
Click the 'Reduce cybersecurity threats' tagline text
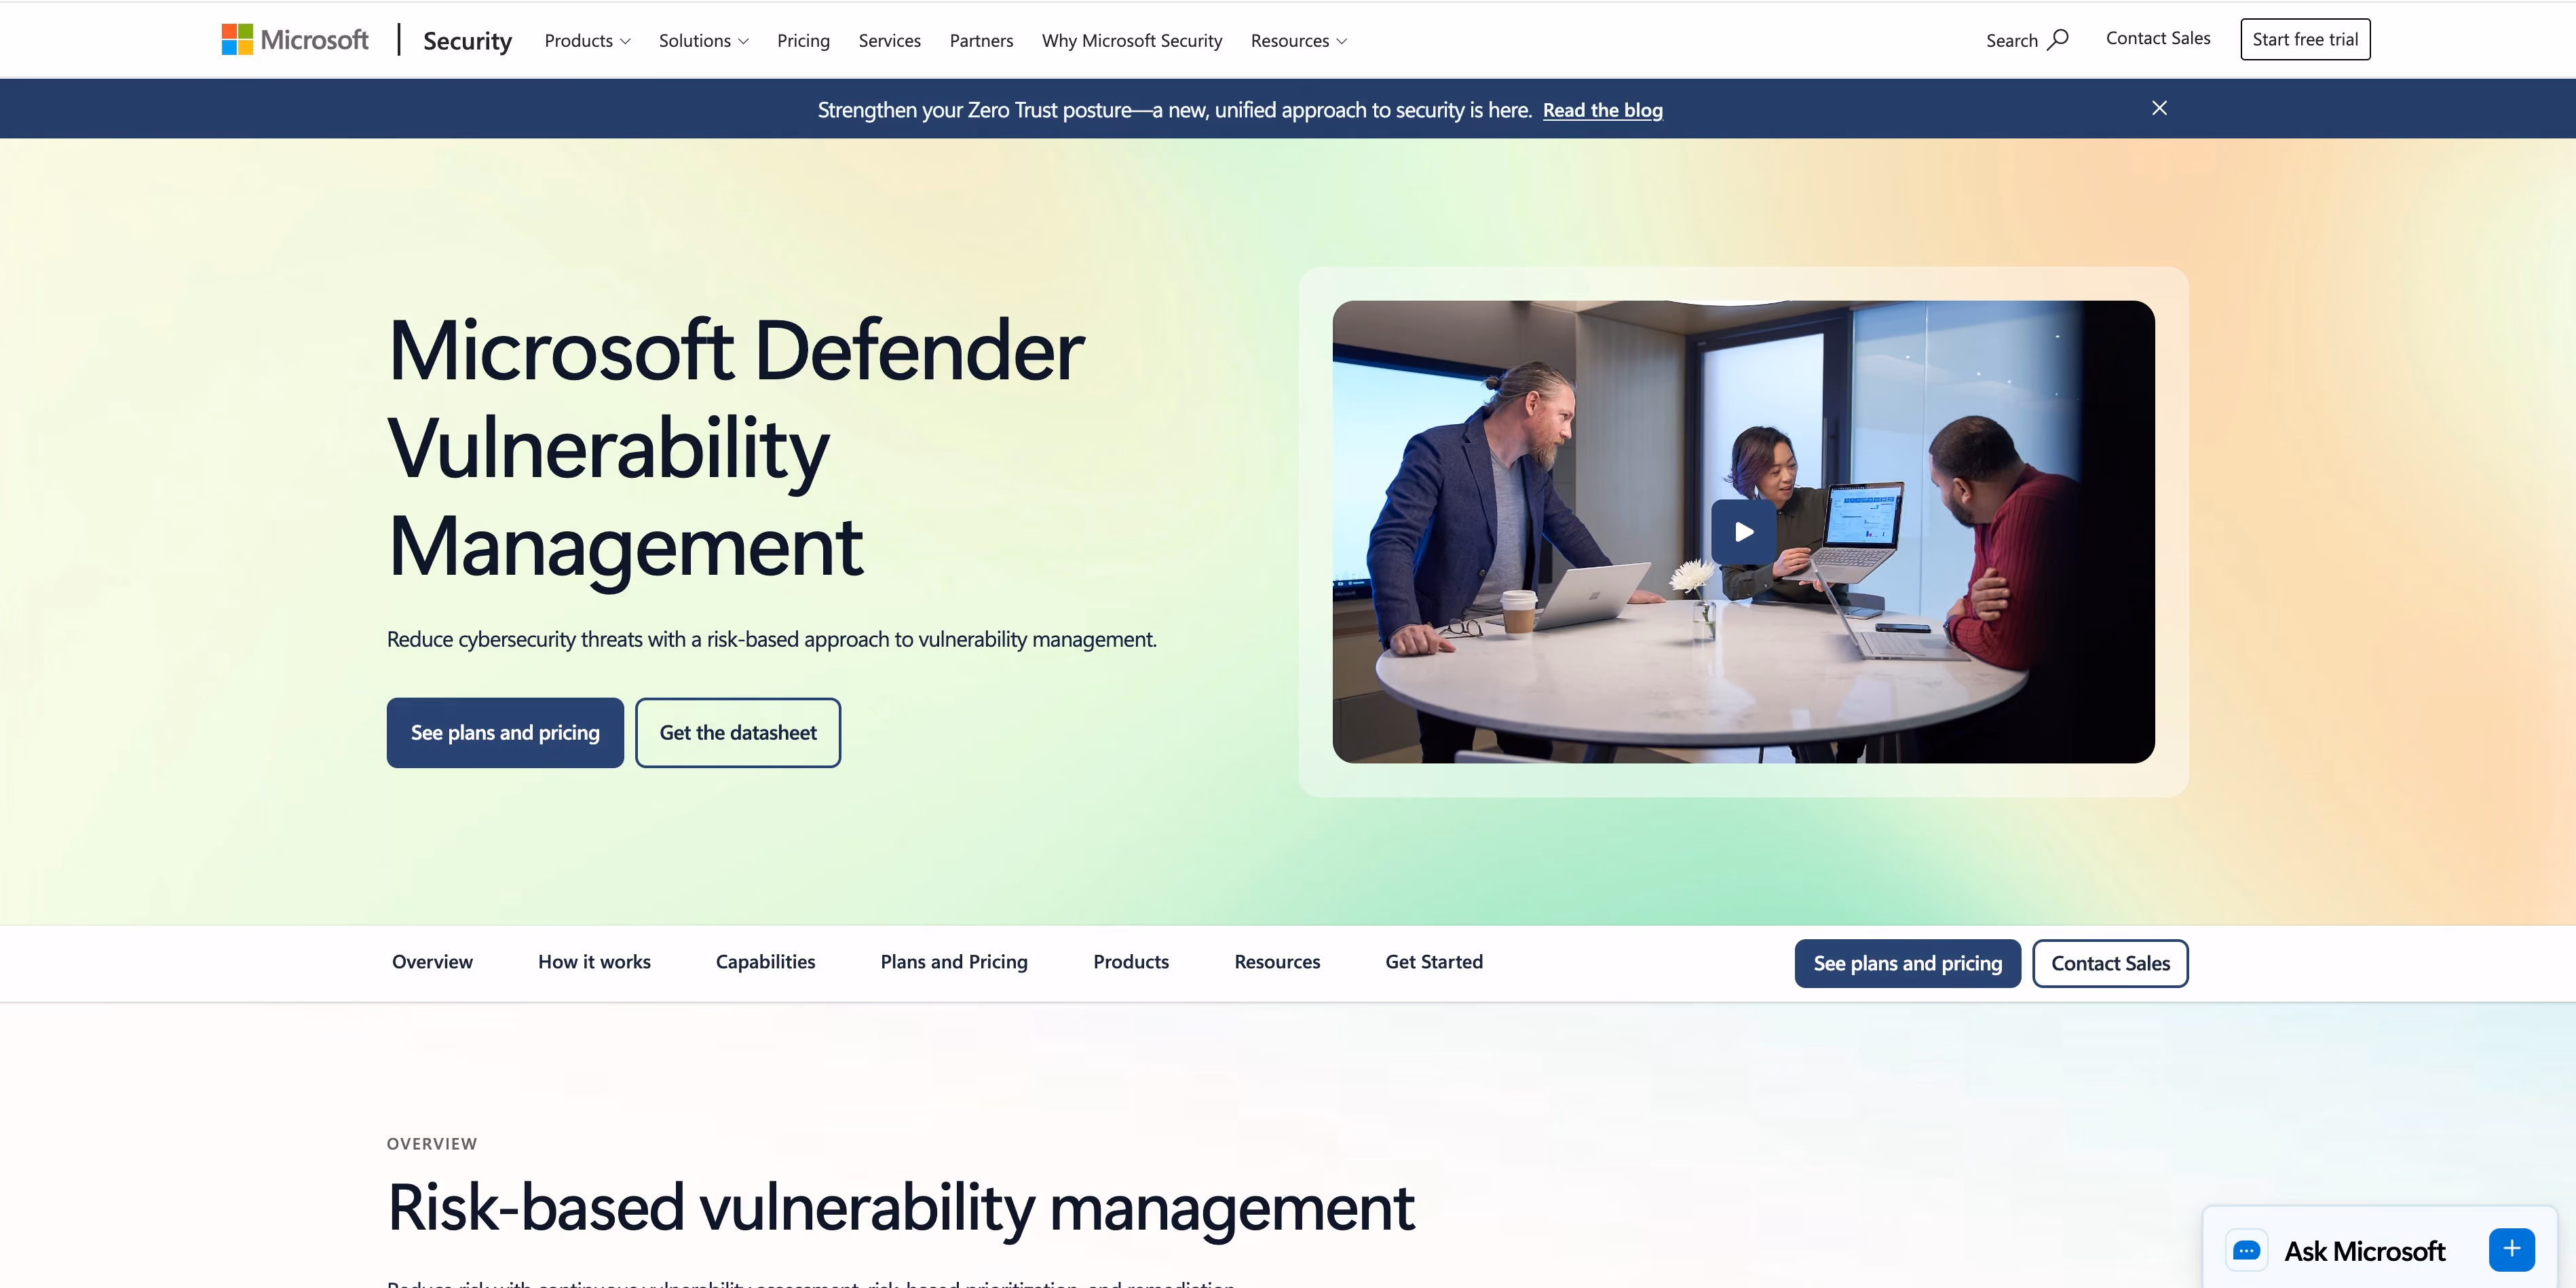772,639
